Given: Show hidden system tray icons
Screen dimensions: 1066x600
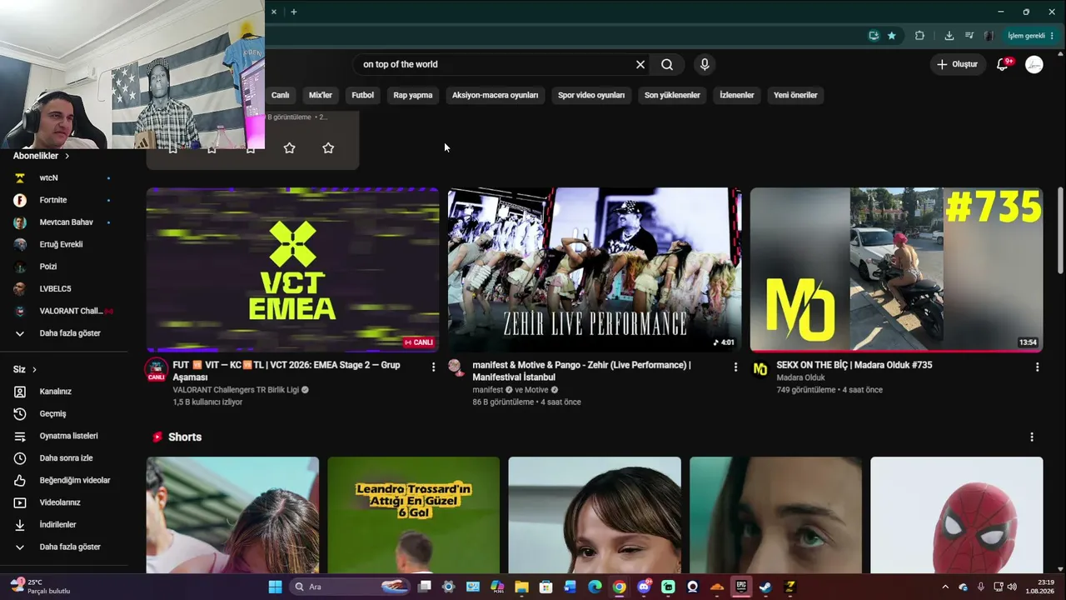Looking at the screenshot, I should (944, 587).
